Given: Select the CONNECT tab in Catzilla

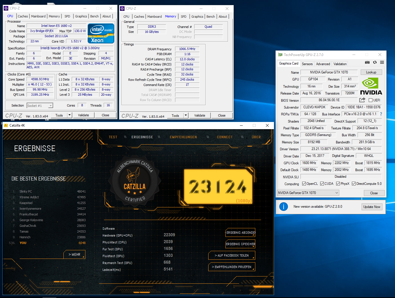Looking at the screenshot, I should [x=224, y=137].
